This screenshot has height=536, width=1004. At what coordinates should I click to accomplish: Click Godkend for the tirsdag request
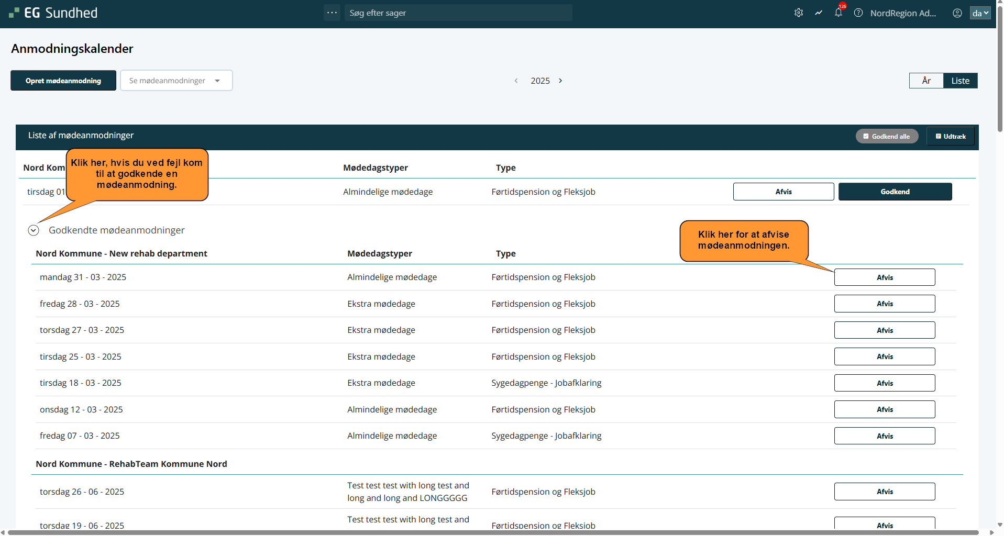point(895,192)
